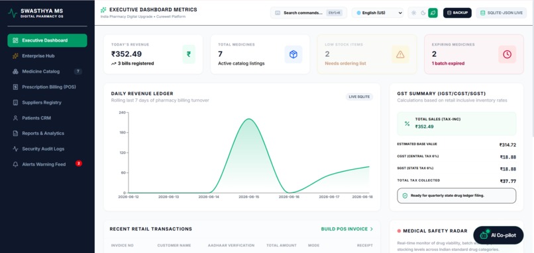
Task: Open the English (US) language dropdown
Action: (x=378, y=13)
